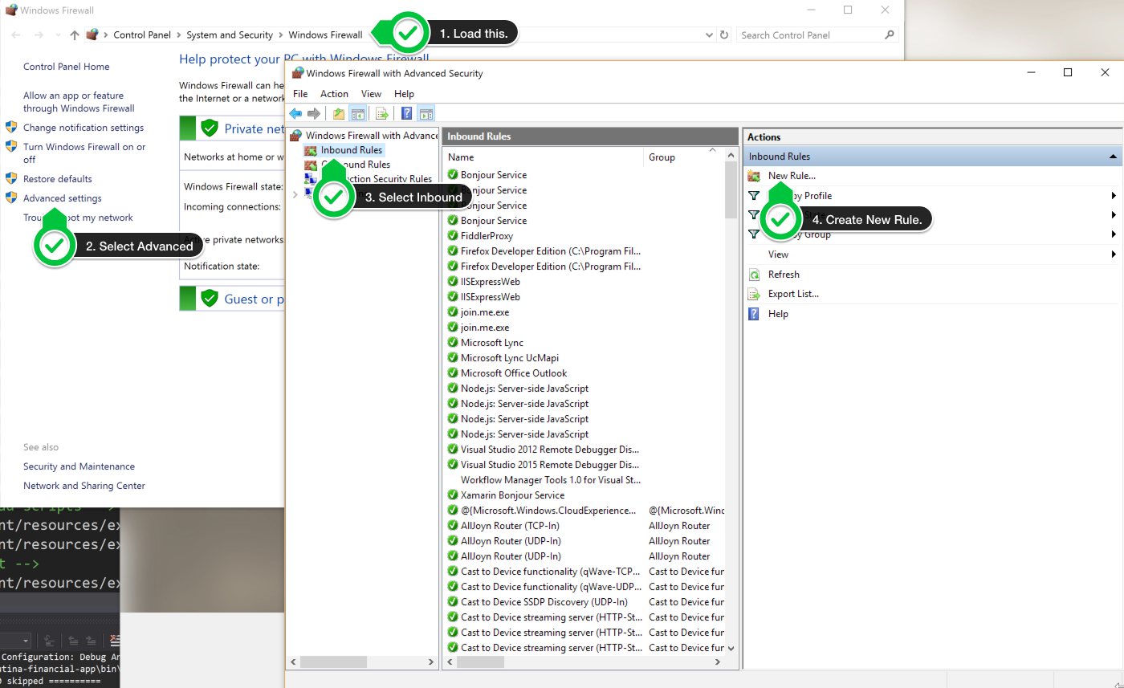Expand the chevron after System and Security breadcrumb
This screenshot has height=688, width=1124.
pyautogui.click(x=281, y=35)
